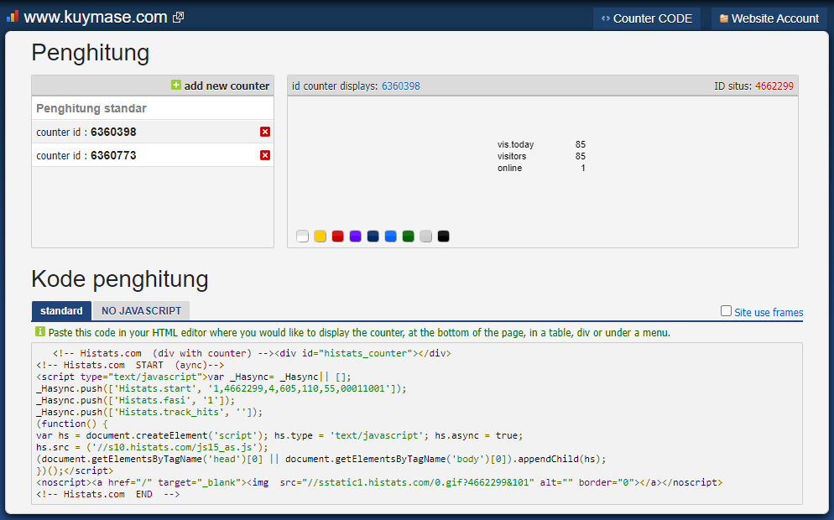Choose the light gray color swatch
Viewport: 834px width, 520px height.
[x=425, y=237]
